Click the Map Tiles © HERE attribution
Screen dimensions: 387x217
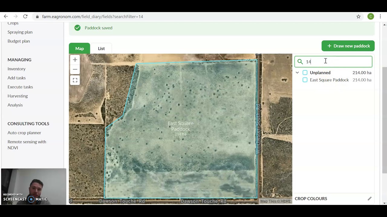click(275, 201)
